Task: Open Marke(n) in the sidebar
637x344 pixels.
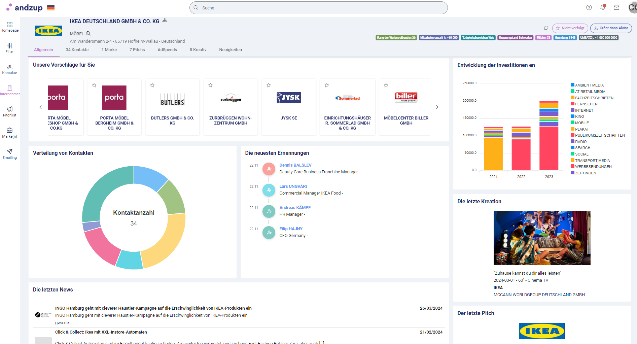Action: point(9,133)
